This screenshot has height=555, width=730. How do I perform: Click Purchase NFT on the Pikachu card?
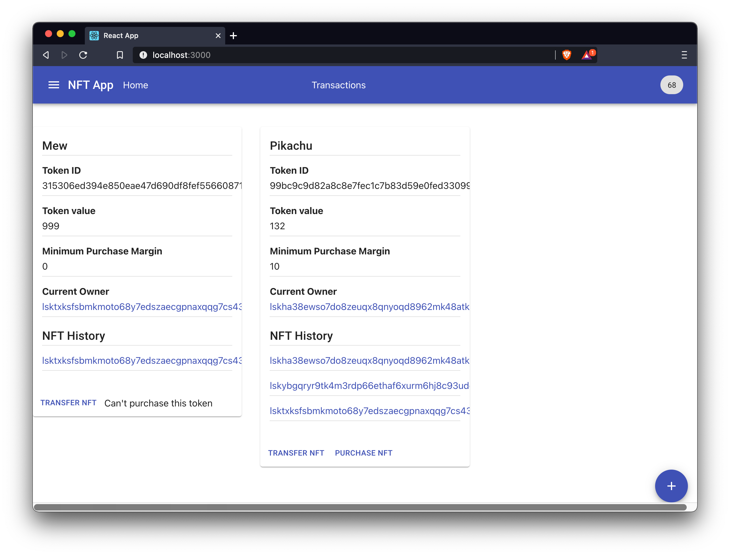[x=364, y=453]
